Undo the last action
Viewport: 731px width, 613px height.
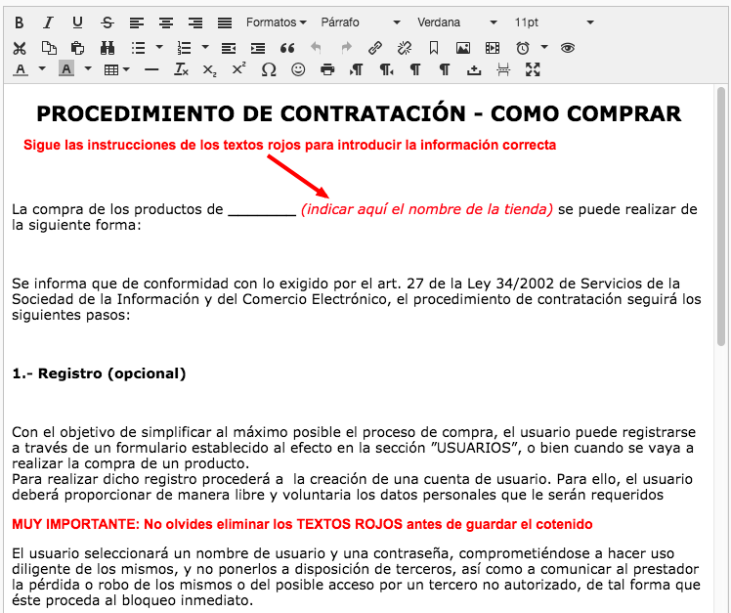tap(316, 48)
